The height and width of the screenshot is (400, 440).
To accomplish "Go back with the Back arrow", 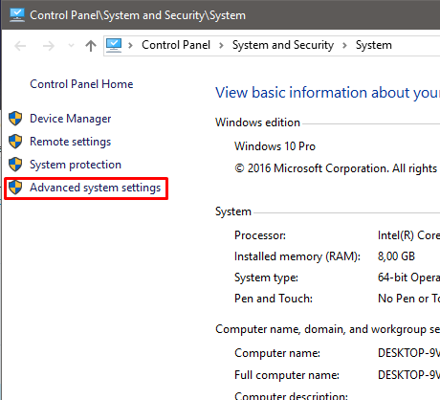I will (x=20, y=46).
